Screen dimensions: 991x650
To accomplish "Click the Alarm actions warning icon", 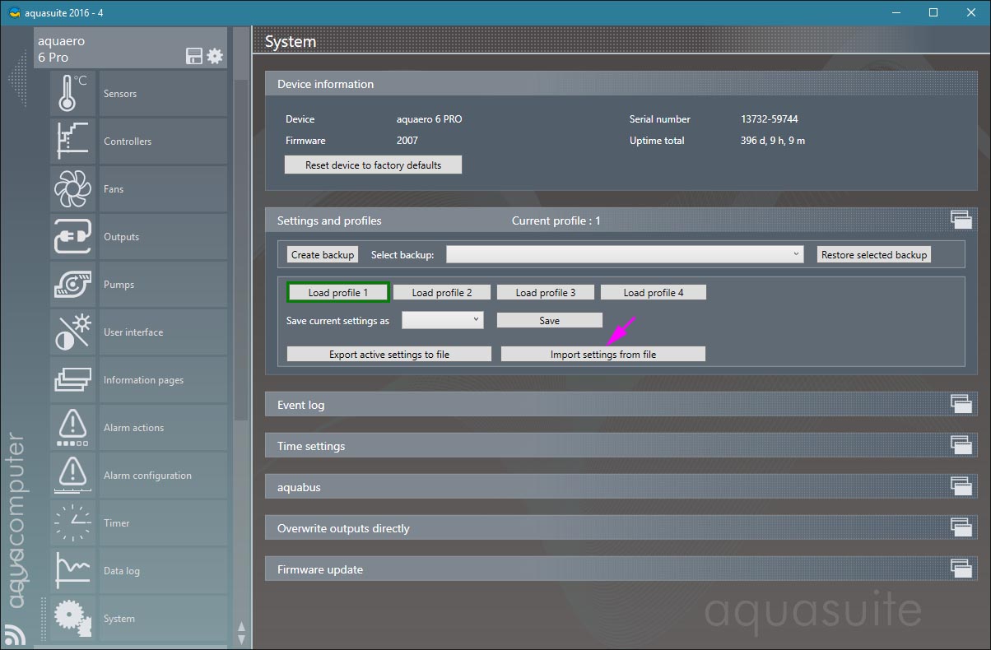I will 73,428.
